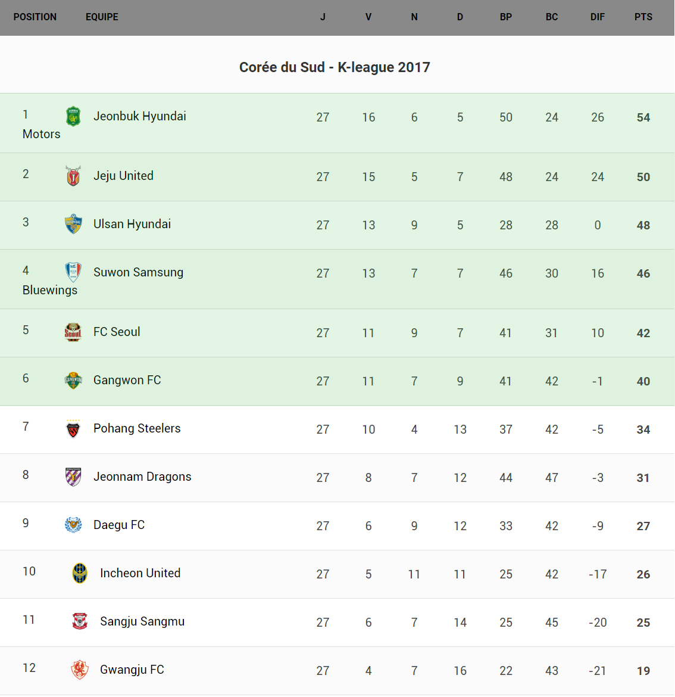675x697 pixels.
Task: Open the Pohang Steelers team name
Action: pos(137,428)
